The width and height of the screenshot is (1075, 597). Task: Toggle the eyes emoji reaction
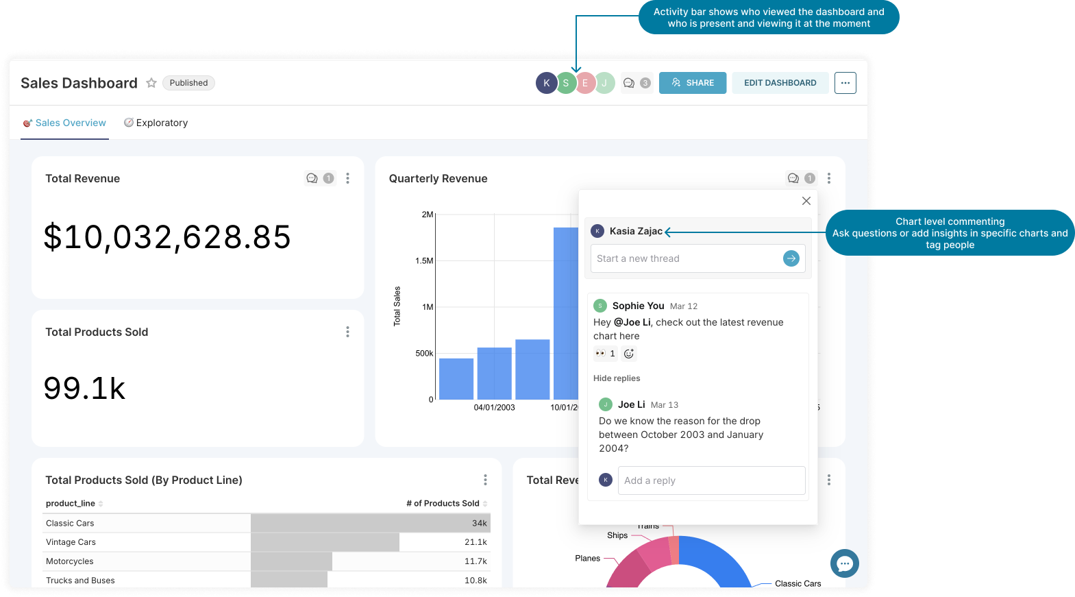pyautogui.click(x=605, y=354)
